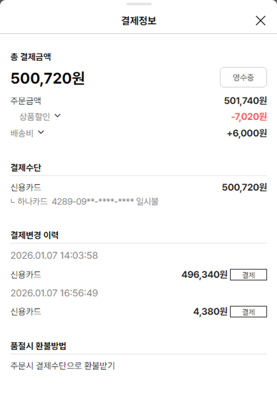Select the +6,000원 shipping fee amount
277x410 pixels.
click(x=247, y=133)
